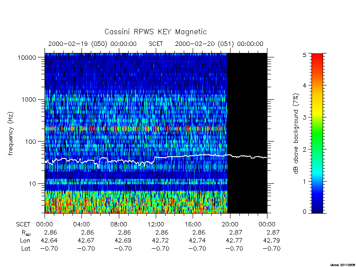
Task: Click the colorbar tick label 2
Action: coord(304,150)
